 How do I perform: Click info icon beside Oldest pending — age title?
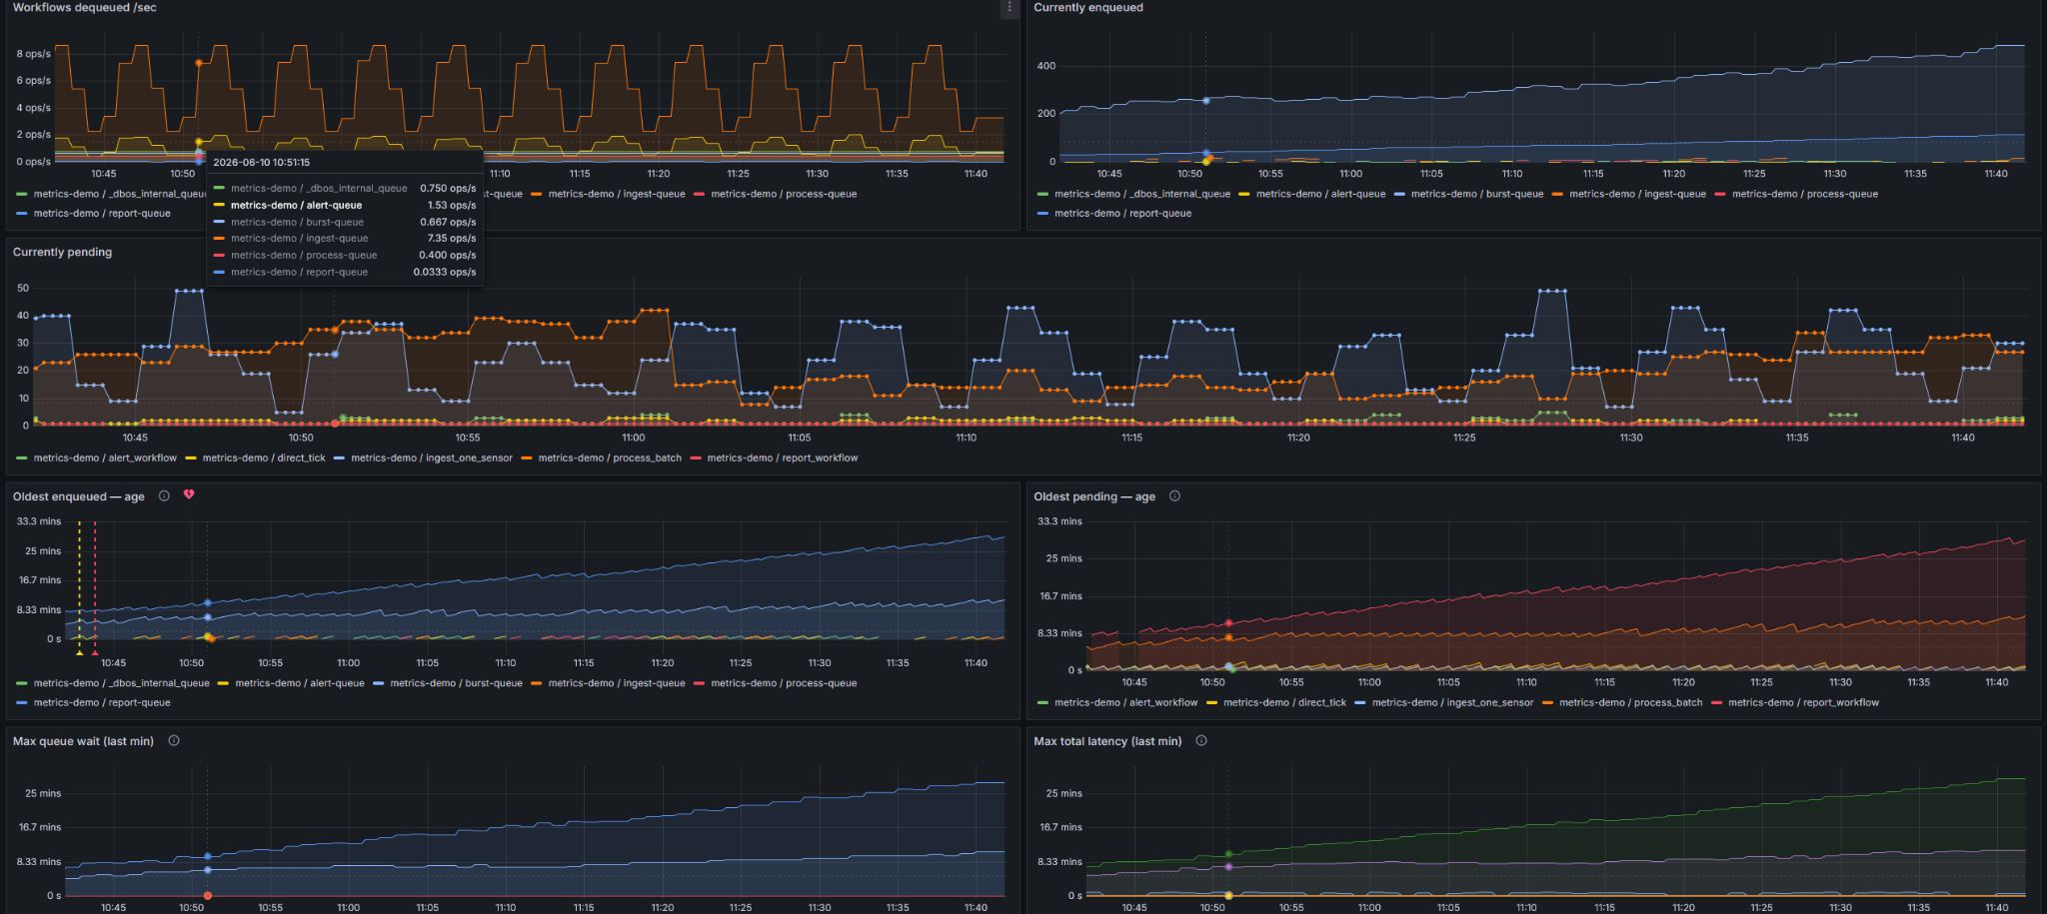[1174, 496]
